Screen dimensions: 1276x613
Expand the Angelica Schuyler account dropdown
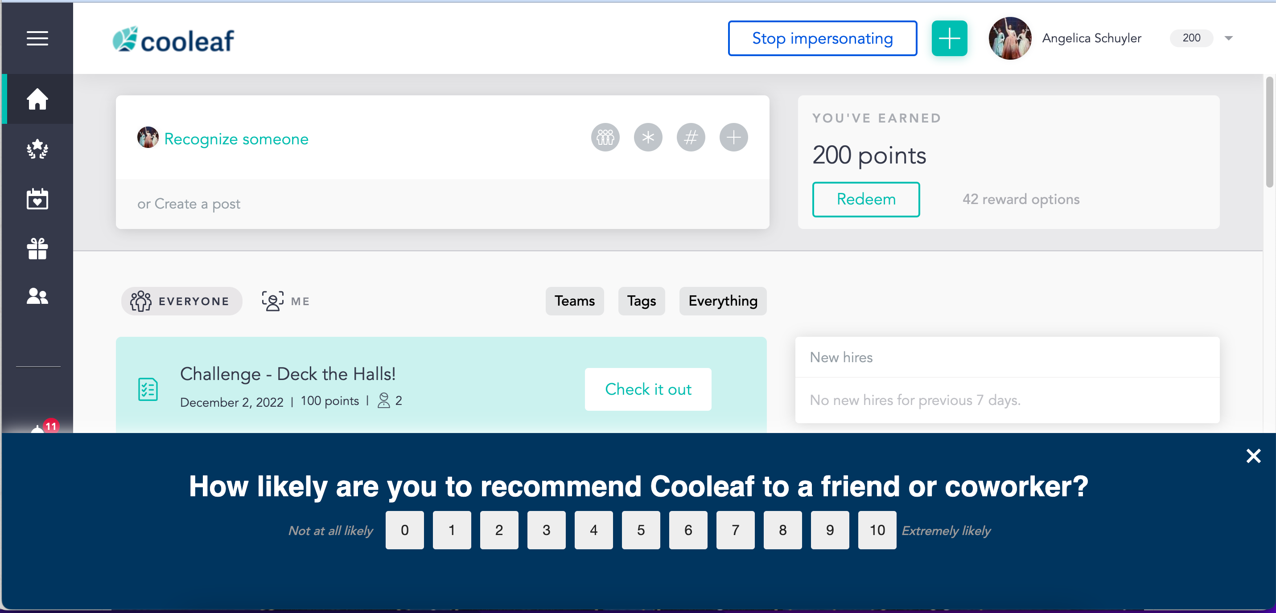[1228, 38]
